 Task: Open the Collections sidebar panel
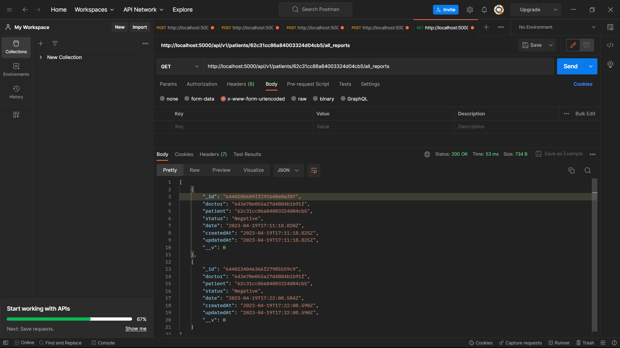(x=16, y=47)
